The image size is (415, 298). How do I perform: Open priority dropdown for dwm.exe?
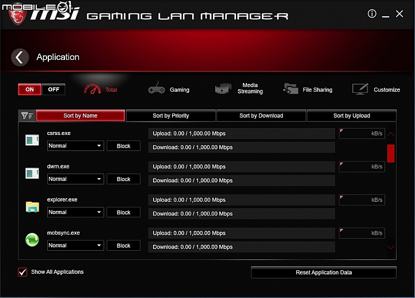pyautogui.click(x=75, y=179)
